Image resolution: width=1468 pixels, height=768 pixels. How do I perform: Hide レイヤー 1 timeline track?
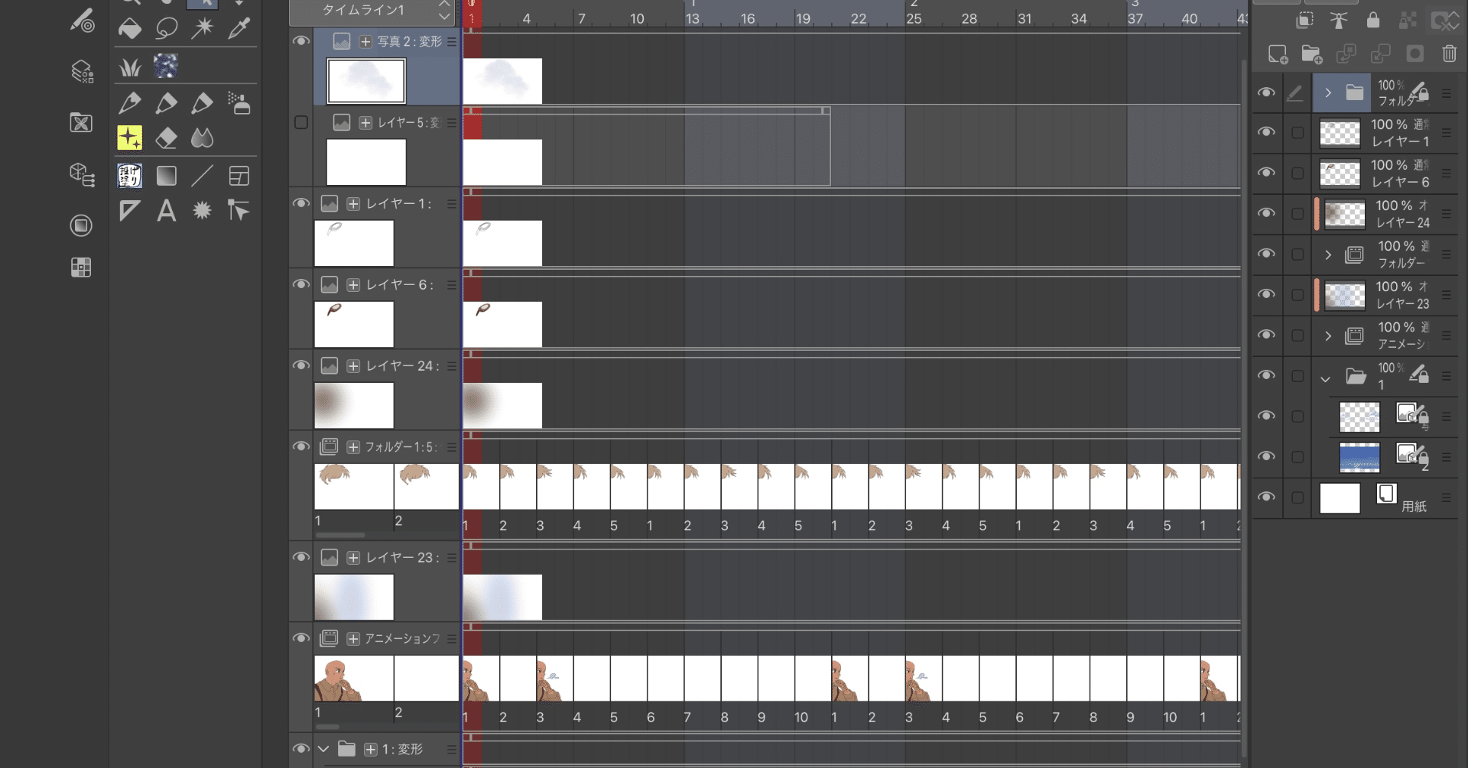point(301,203)
